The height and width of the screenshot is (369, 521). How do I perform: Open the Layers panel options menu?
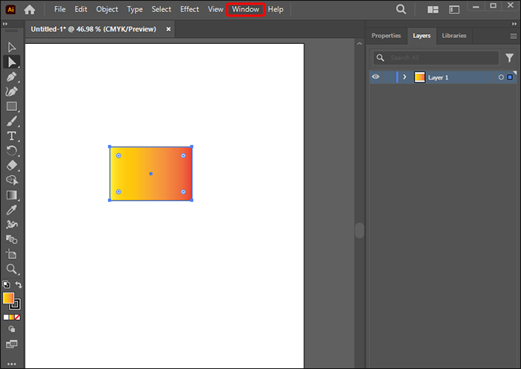coord(513,36)
